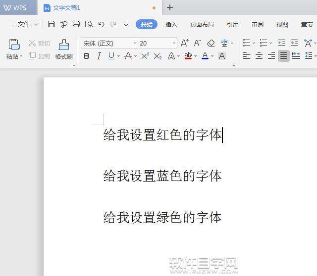
Task: Toggle Bold formatting
Action: (x=87, y=56)
